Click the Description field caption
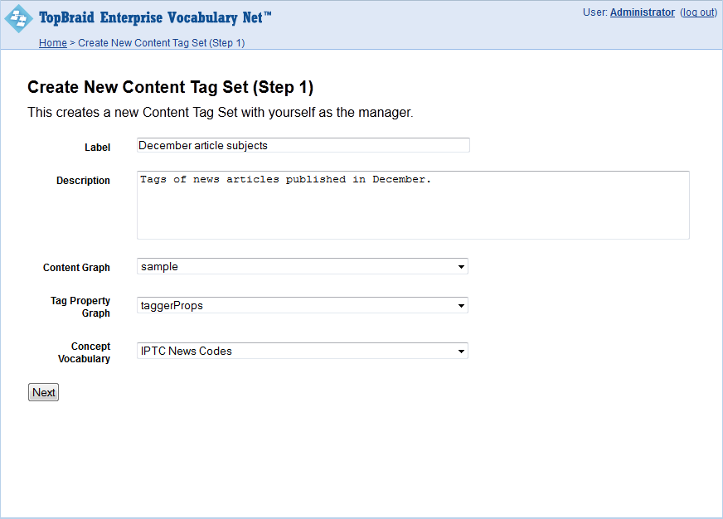The width and height of the screenshot is (723, 519). pos(83,181)
